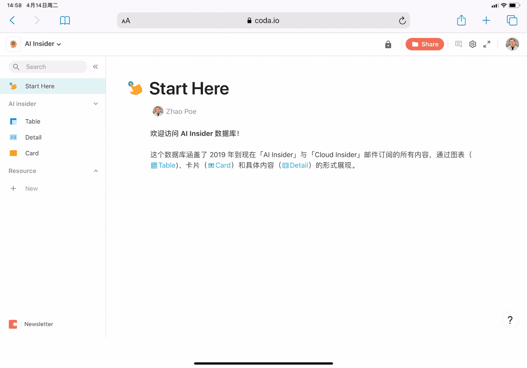Click the pointing hand page icon
This screenshot has width=527, height=368.
tap(135, 88)
